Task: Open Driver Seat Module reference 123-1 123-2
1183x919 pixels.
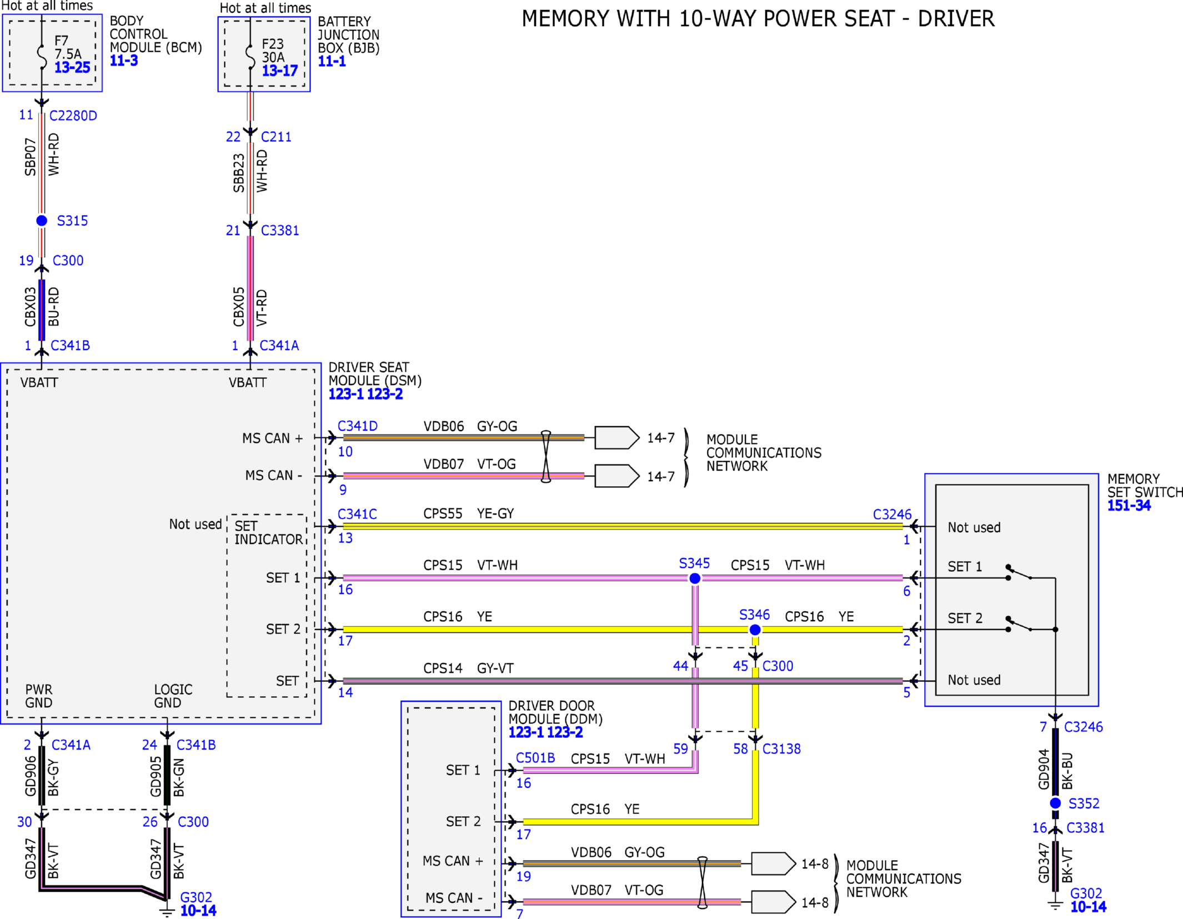Action: coord(365,394)
